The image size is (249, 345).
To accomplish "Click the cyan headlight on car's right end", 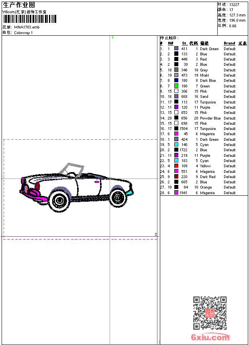I will [x=129, y=193].
